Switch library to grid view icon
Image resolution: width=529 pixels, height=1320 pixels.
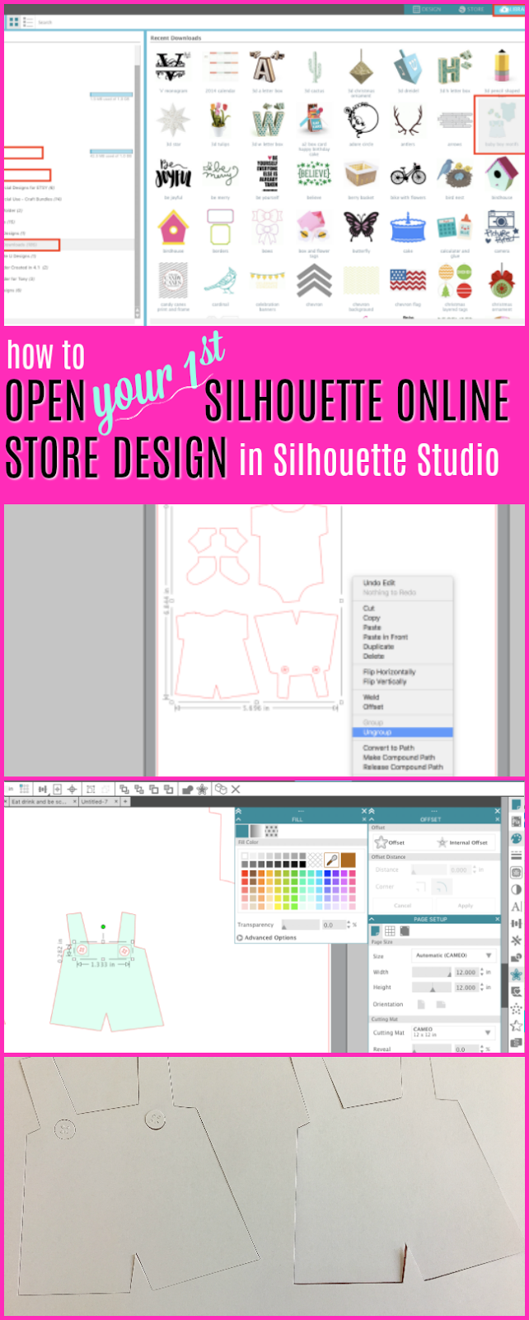tap(13, 21)
